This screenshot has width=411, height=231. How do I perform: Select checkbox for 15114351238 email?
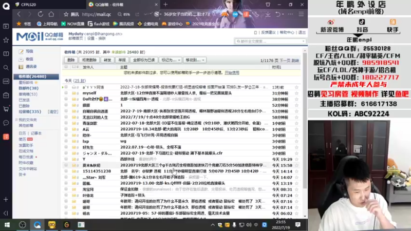[x=66, y=171]
